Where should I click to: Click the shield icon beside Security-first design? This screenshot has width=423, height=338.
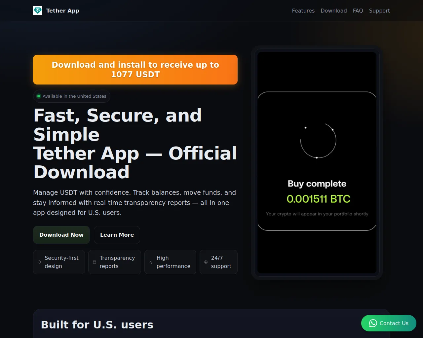tap(39, 262)
